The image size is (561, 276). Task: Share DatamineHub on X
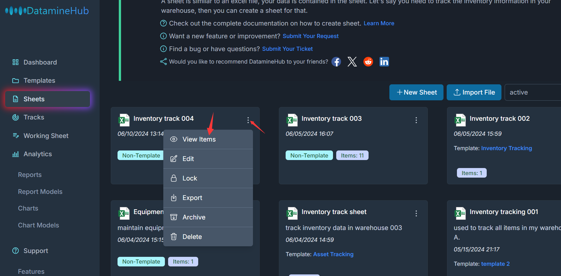pos(352,62)
